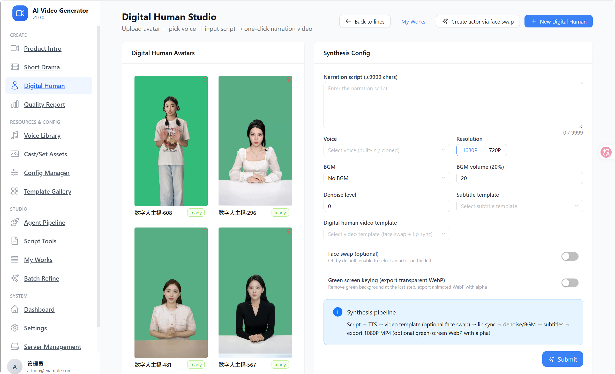Open the BGM dropdown
The width and height of the screenshot is (615, 374).
[387, 178]
